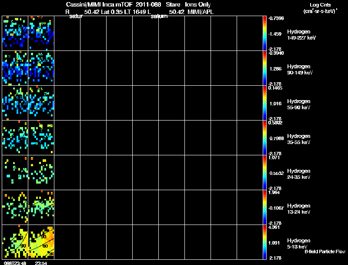Click the 23:54 time label
The image size is (348, 265).
41,263
